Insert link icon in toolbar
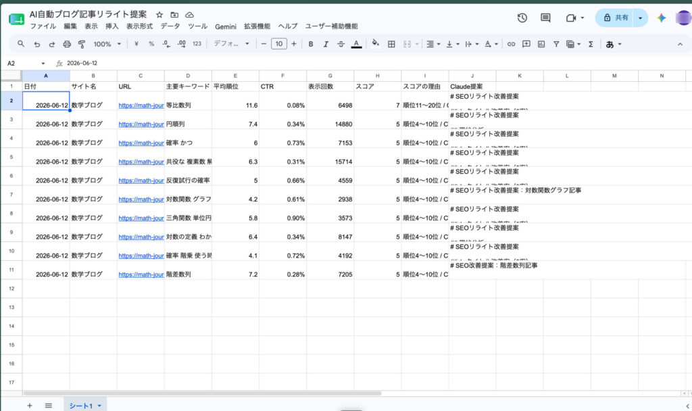The height and width of the screenshot is (411, 692). pyautogui.click(x=511, y=44)
